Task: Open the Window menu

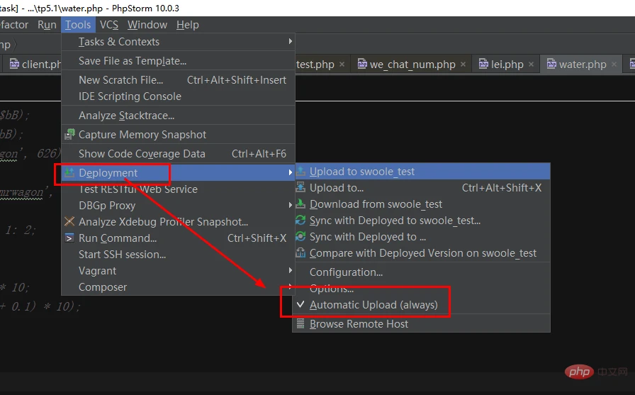Action: [x=147, y=25]
